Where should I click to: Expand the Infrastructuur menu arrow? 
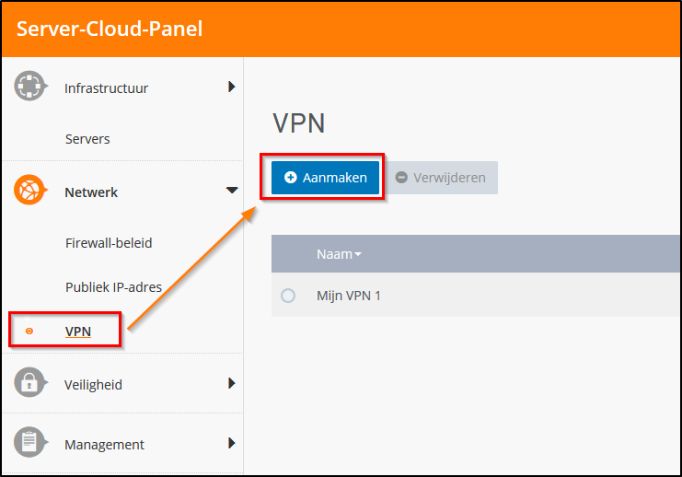(231, 87)
